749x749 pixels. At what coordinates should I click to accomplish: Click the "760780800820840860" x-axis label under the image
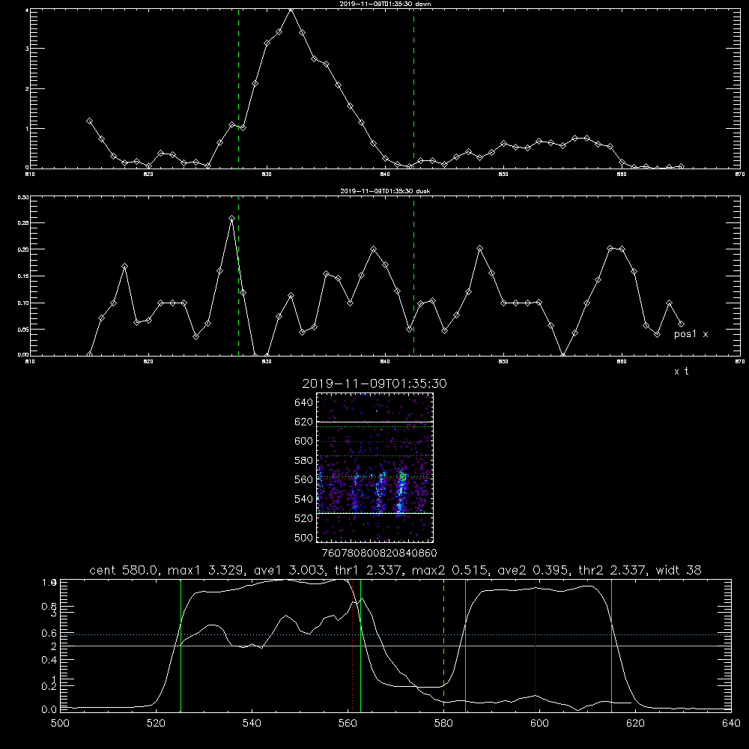[x=379, y=553]
